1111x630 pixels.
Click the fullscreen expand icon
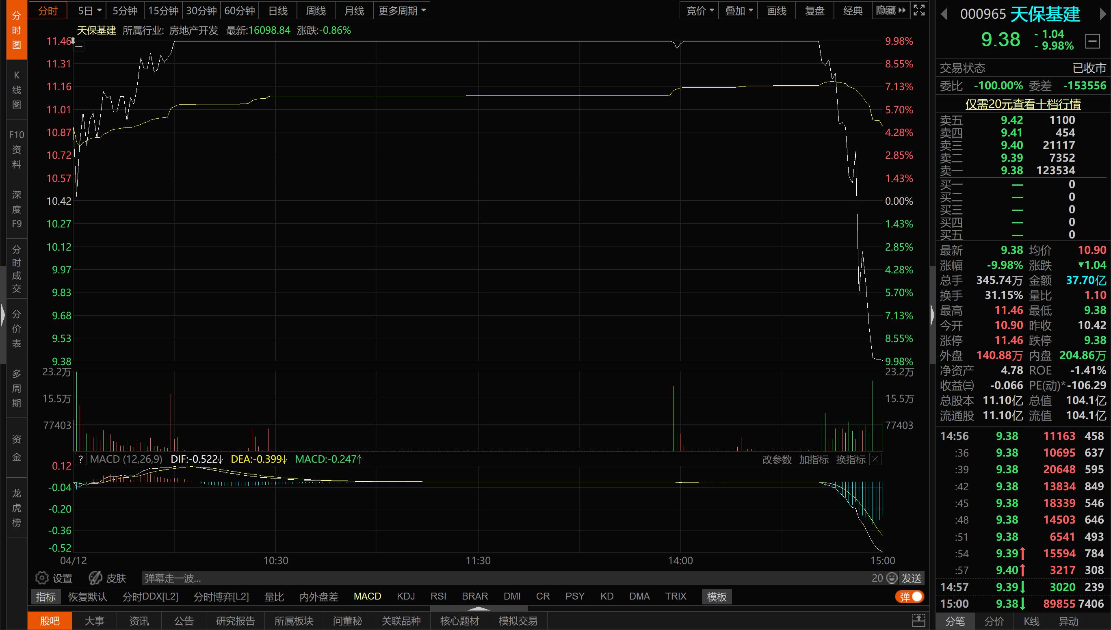(x=919, y=10)
